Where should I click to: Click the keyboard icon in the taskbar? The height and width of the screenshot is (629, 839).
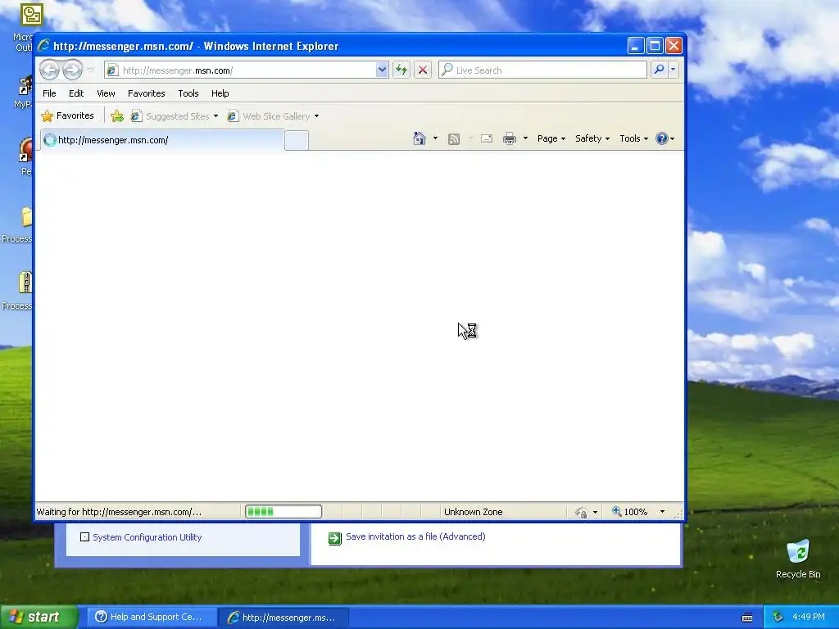point(747,618)
